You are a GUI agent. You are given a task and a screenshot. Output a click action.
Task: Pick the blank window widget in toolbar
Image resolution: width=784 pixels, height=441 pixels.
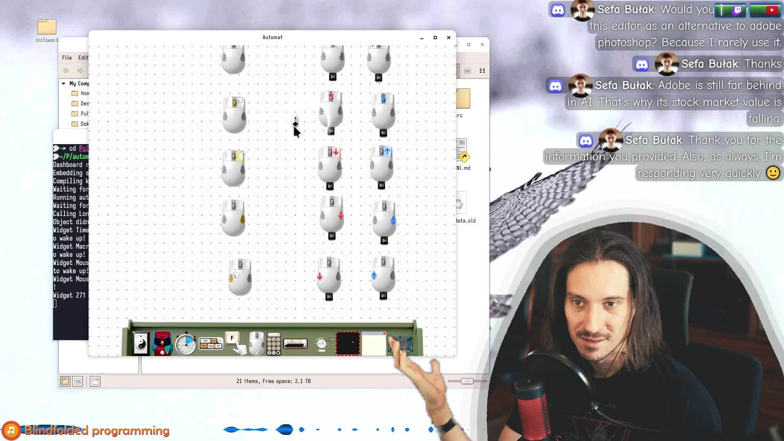pos(374,344)
